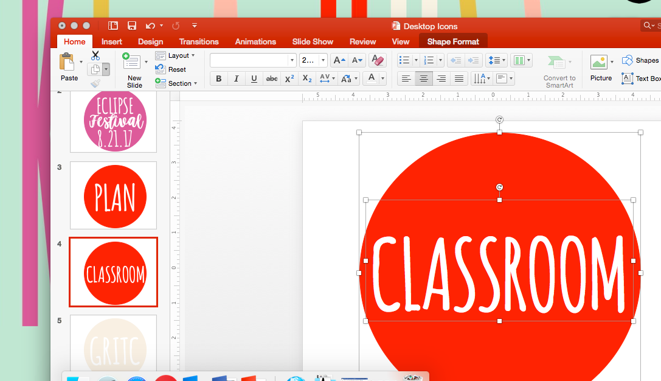Toggle strikethrough formatting
The image size is (661, 381).
(x=271, y=79)
